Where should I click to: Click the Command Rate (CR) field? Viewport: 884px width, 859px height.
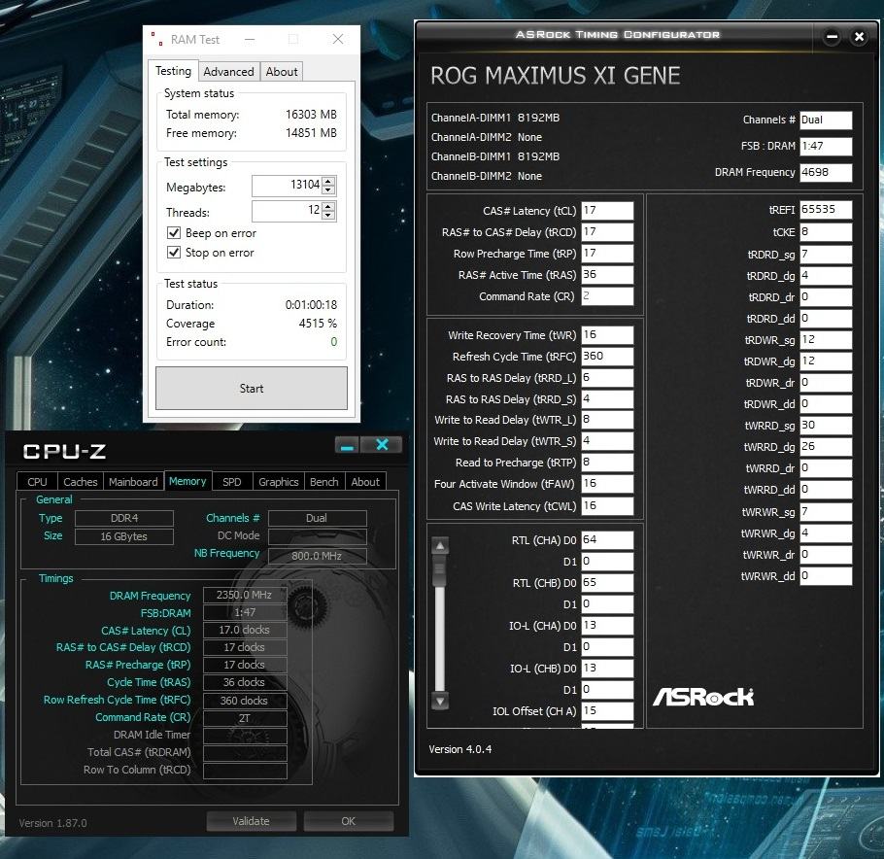tap(607, 296)
